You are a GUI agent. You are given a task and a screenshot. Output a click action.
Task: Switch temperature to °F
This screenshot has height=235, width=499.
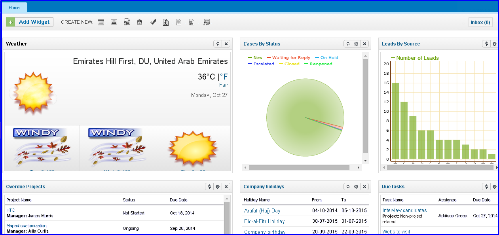pyautogui.click(x=224, y=77)
